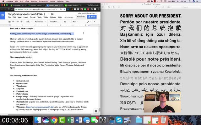Print the document with the printer icon
201x125 pixels.
pyautogui.click(x=9, y=22)
